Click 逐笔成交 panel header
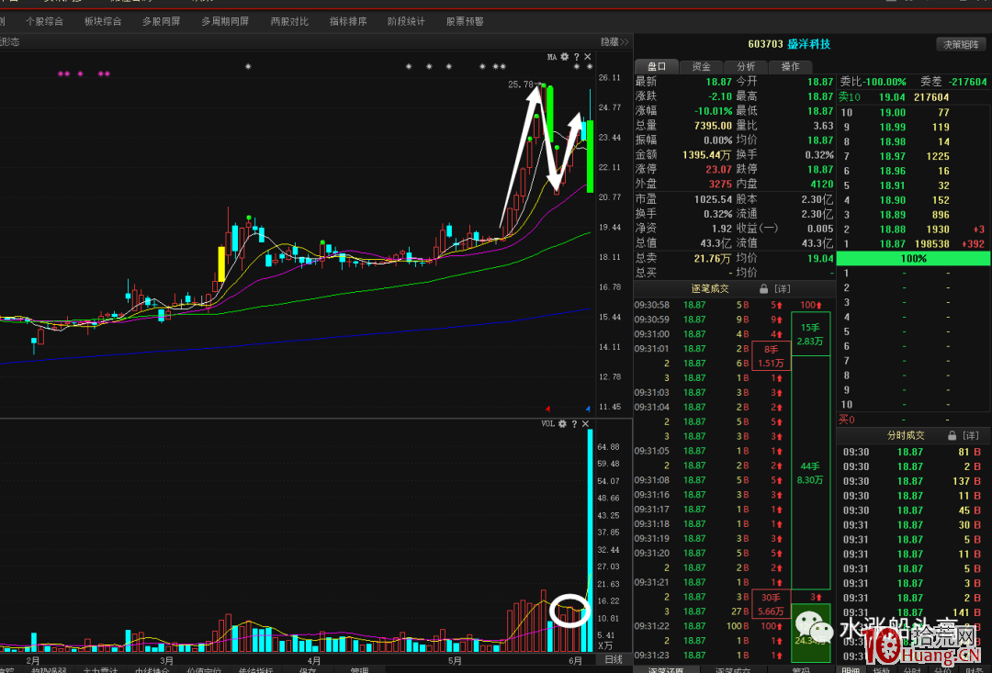992x673 pixels. tap(710, 288)
